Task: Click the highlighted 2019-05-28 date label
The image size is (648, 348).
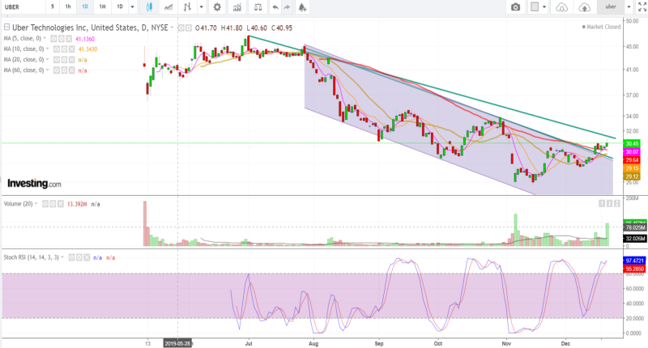Action: (177, 343)
